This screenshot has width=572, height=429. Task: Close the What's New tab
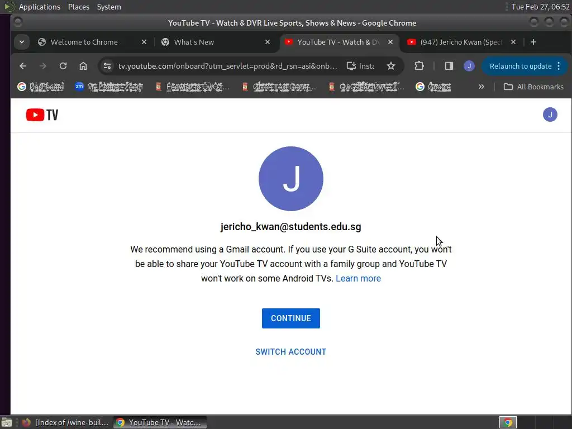(268, 42)
